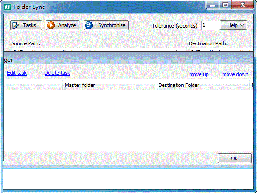Run Analyze with the orange play icon
This screenshot has width=257, height=193.
click(63, 25)
